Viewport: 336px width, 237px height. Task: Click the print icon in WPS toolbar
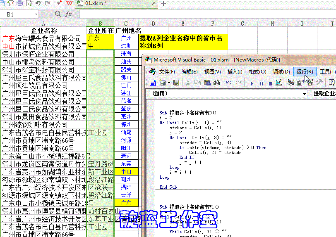click(19, 3)
